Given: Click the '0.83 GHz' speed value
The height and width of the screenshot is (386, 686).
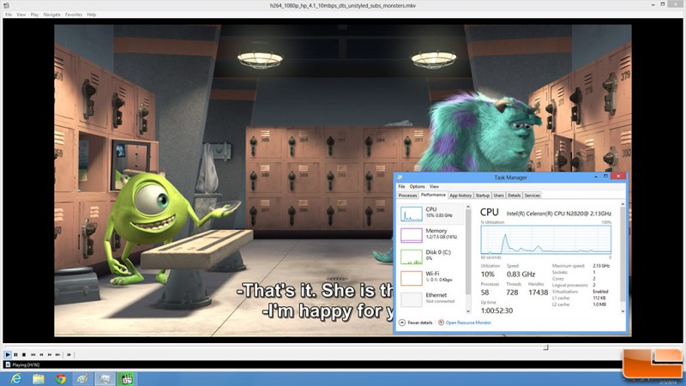Looking at the screenshot, I should (x=521, y=274).
